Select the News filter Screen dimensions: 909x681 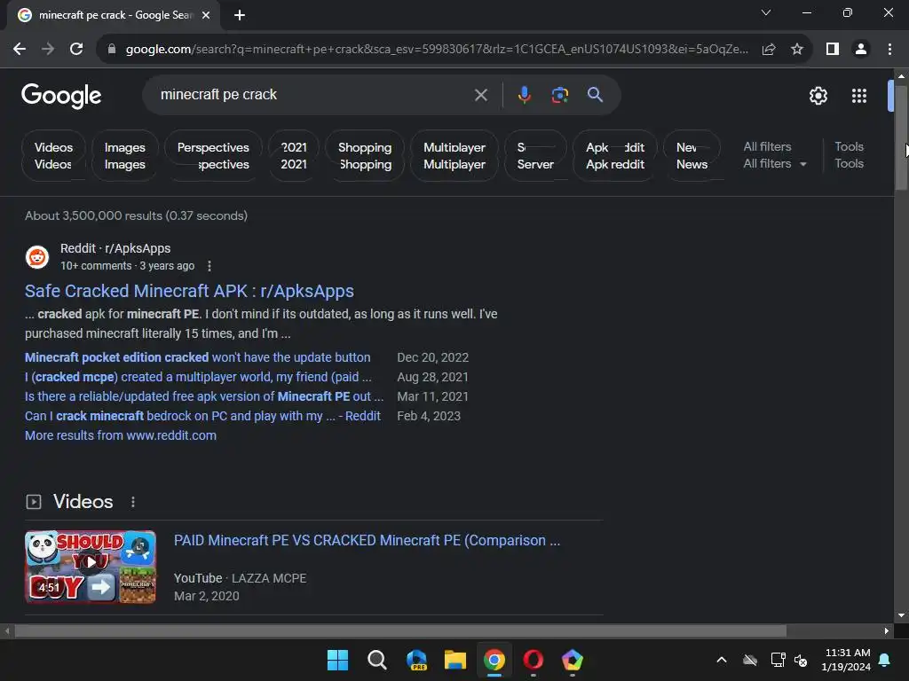click(692, 156)
